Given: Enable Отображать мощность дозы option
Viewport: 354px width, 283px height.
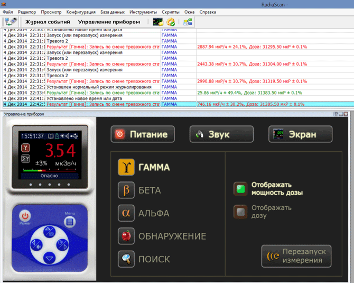Looking at the screenshot, I should click(241, 189).
